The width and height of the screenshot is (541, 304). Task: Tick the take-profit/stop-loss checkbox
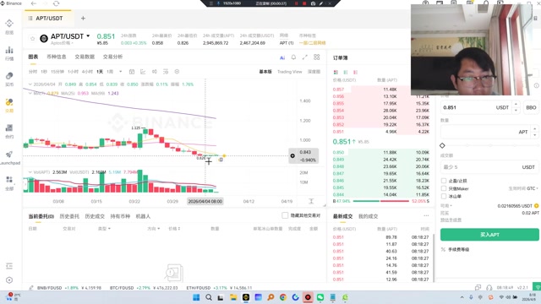444,181
